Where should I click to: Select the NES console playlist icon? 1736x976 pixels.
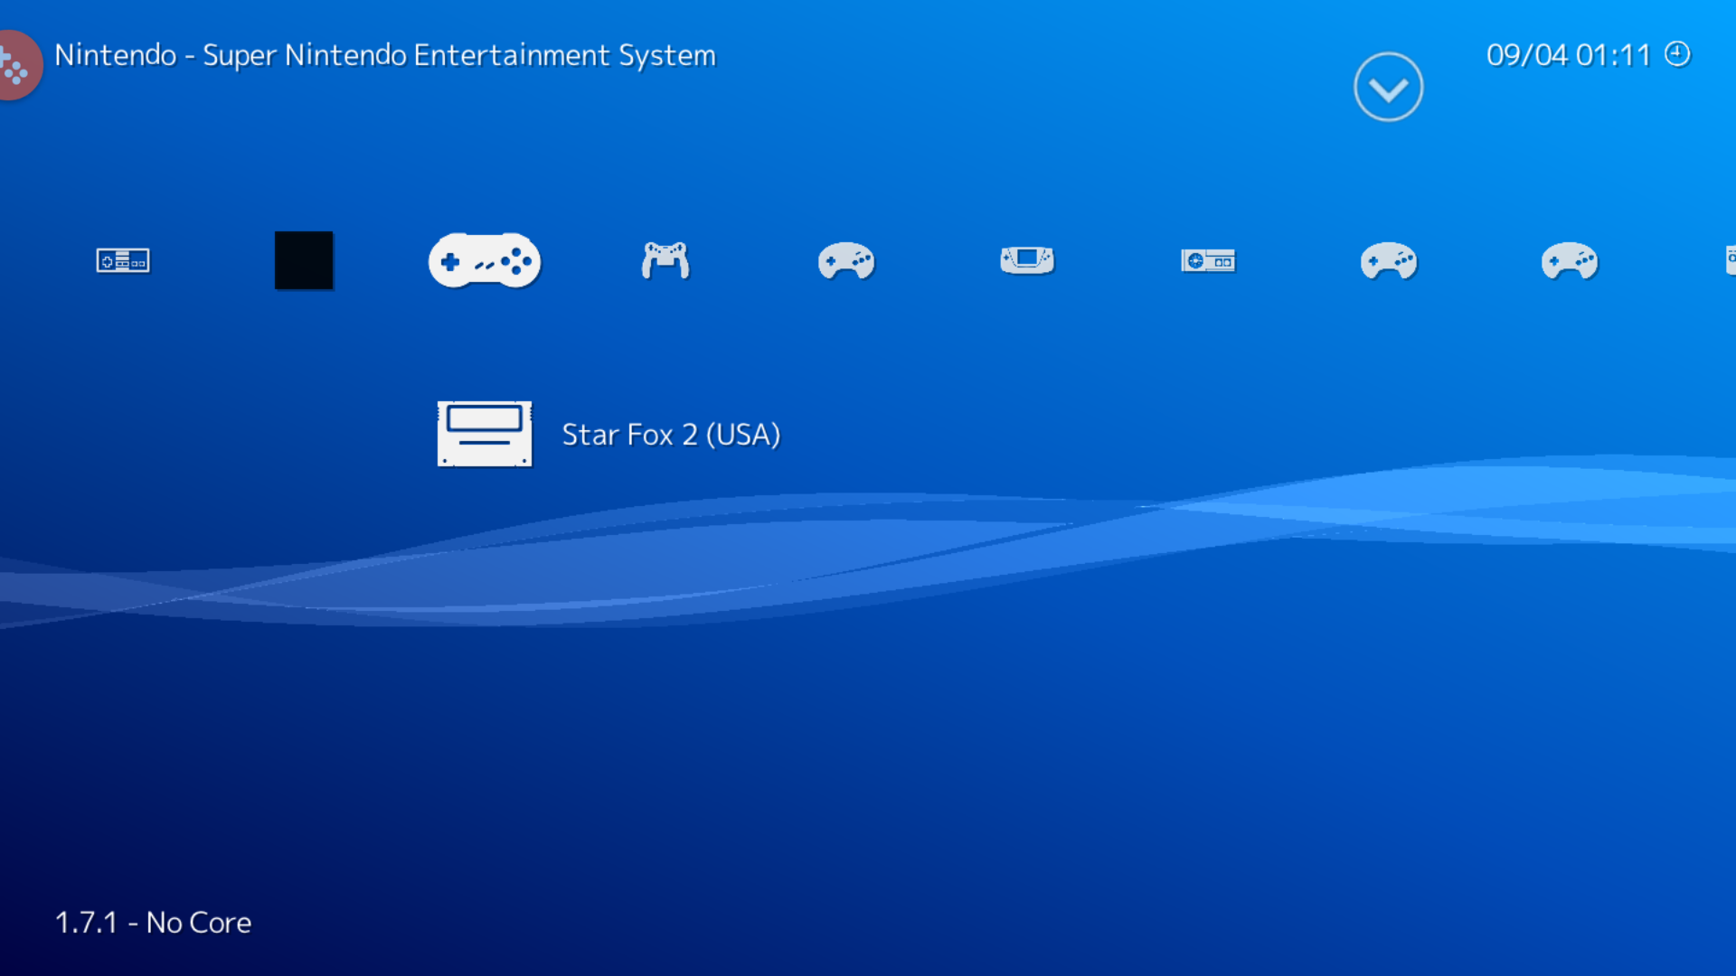(x=123, y=260)
